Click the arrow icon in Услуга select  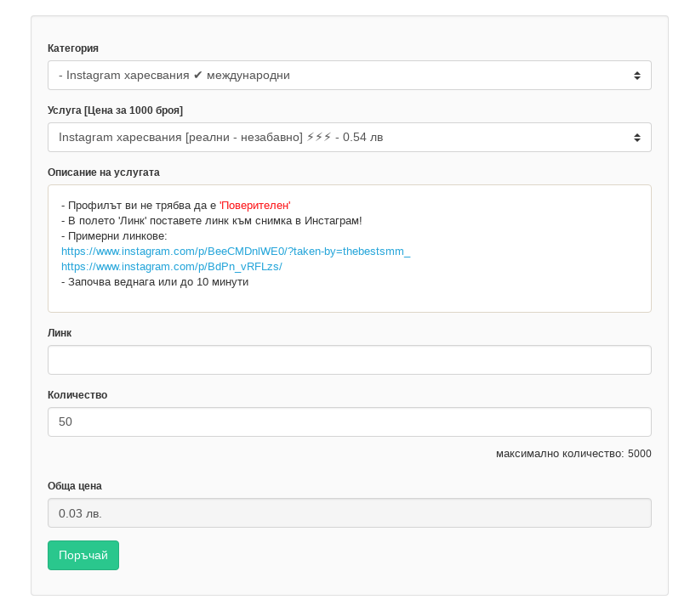[636, 138]
